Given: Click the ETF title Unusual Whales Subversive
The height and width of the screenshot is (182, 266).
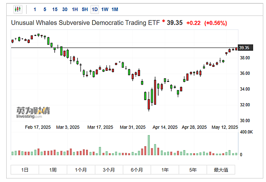Looking at the screenshot, I should [x=85, y=23].
